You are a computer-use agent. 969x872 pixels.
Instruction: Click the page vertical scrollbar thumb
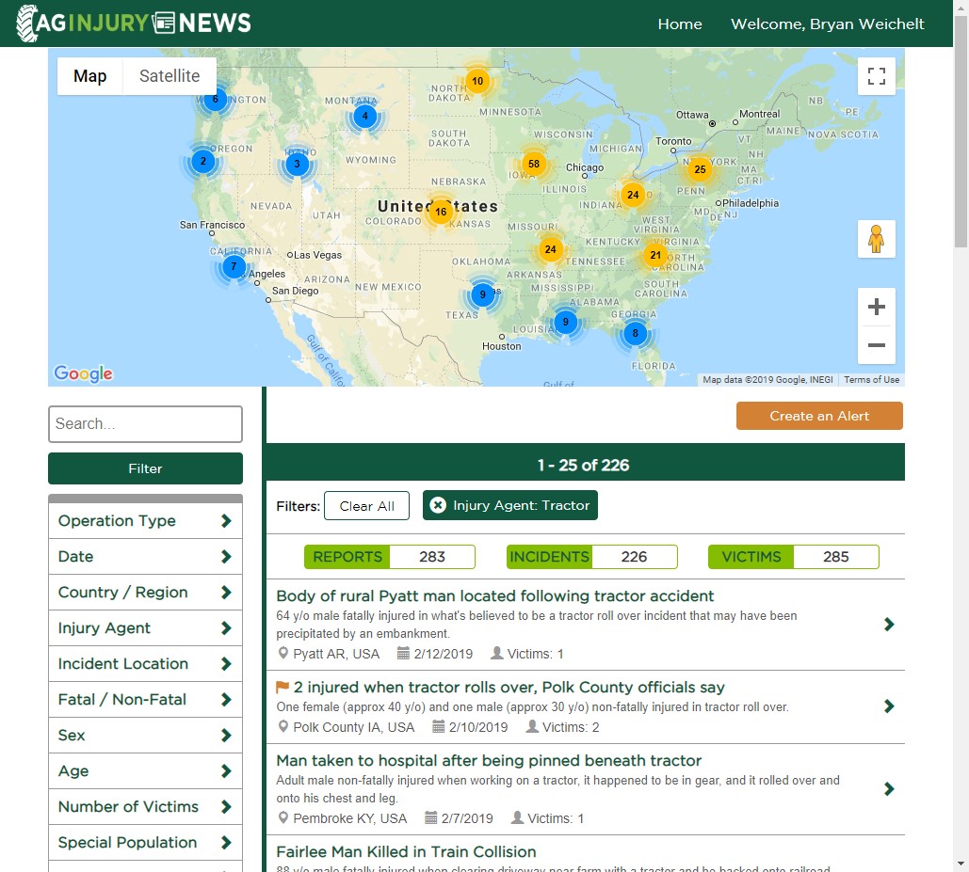(961, 130)
